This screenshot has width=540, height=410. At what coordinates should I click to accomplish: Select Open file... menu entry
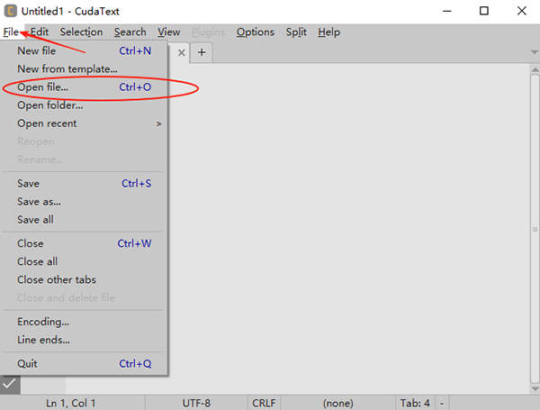click(x=84, y=87)
